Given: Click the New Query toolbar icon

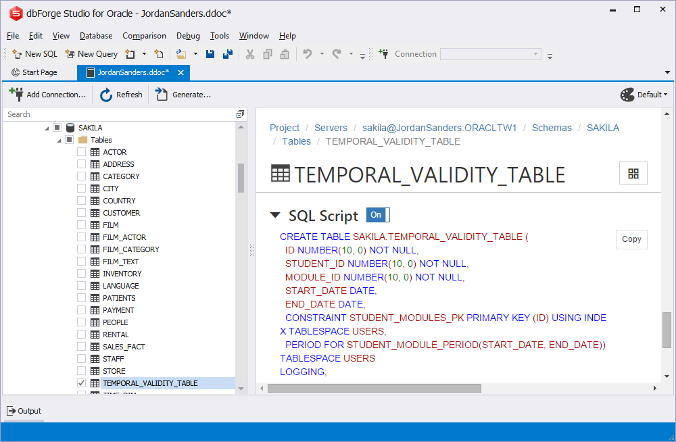Looking at the screenshot, I should click(70, 54).
